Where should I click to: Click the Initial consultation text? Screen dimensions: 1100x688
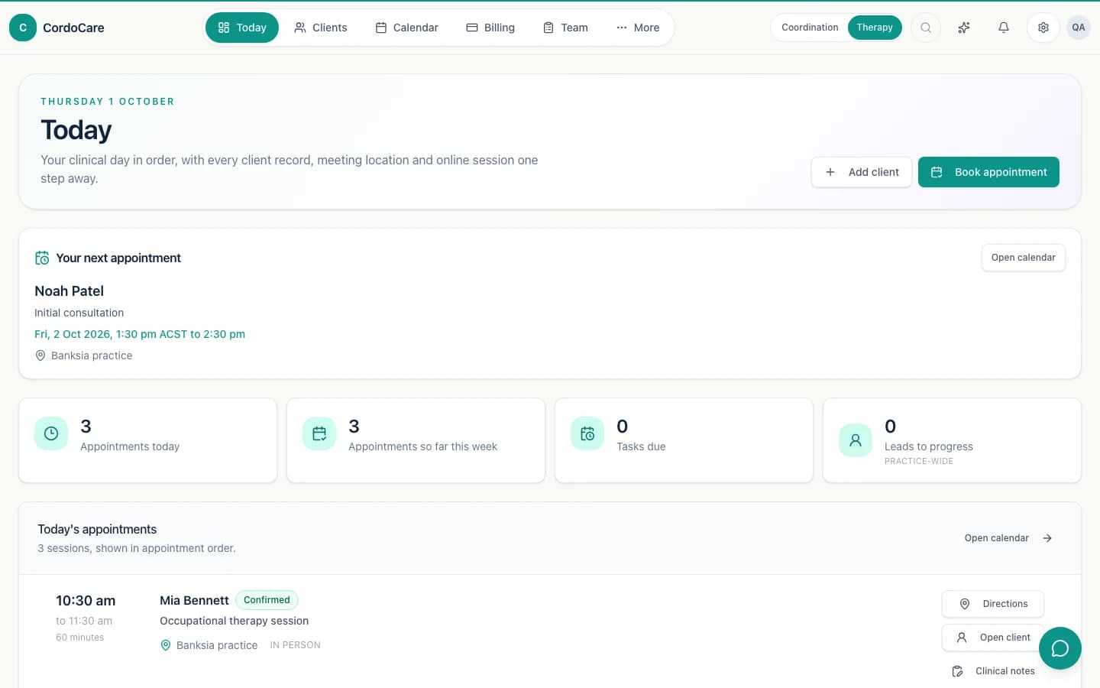click(x=79, y=313)
